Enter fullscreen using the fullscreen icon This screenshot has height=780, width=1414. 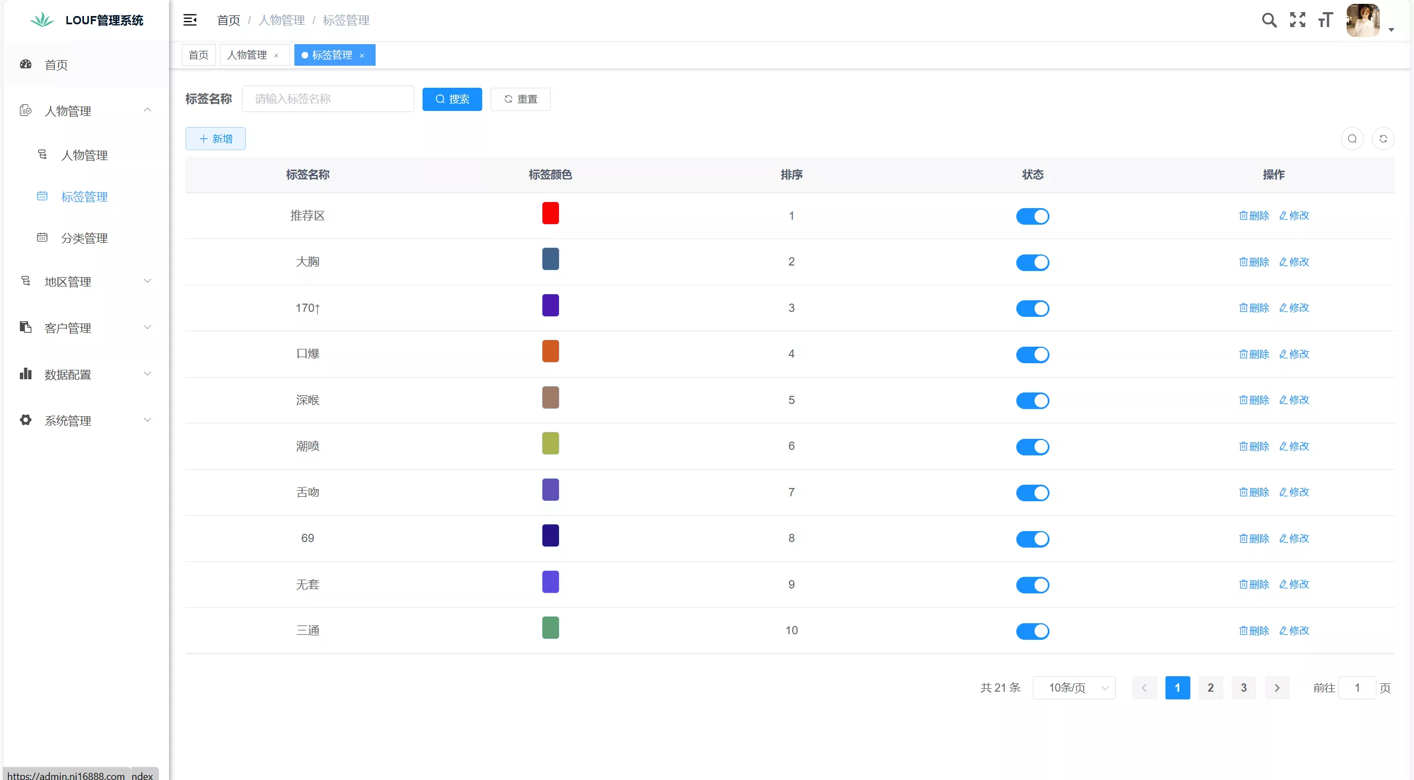pos(1297,20)
